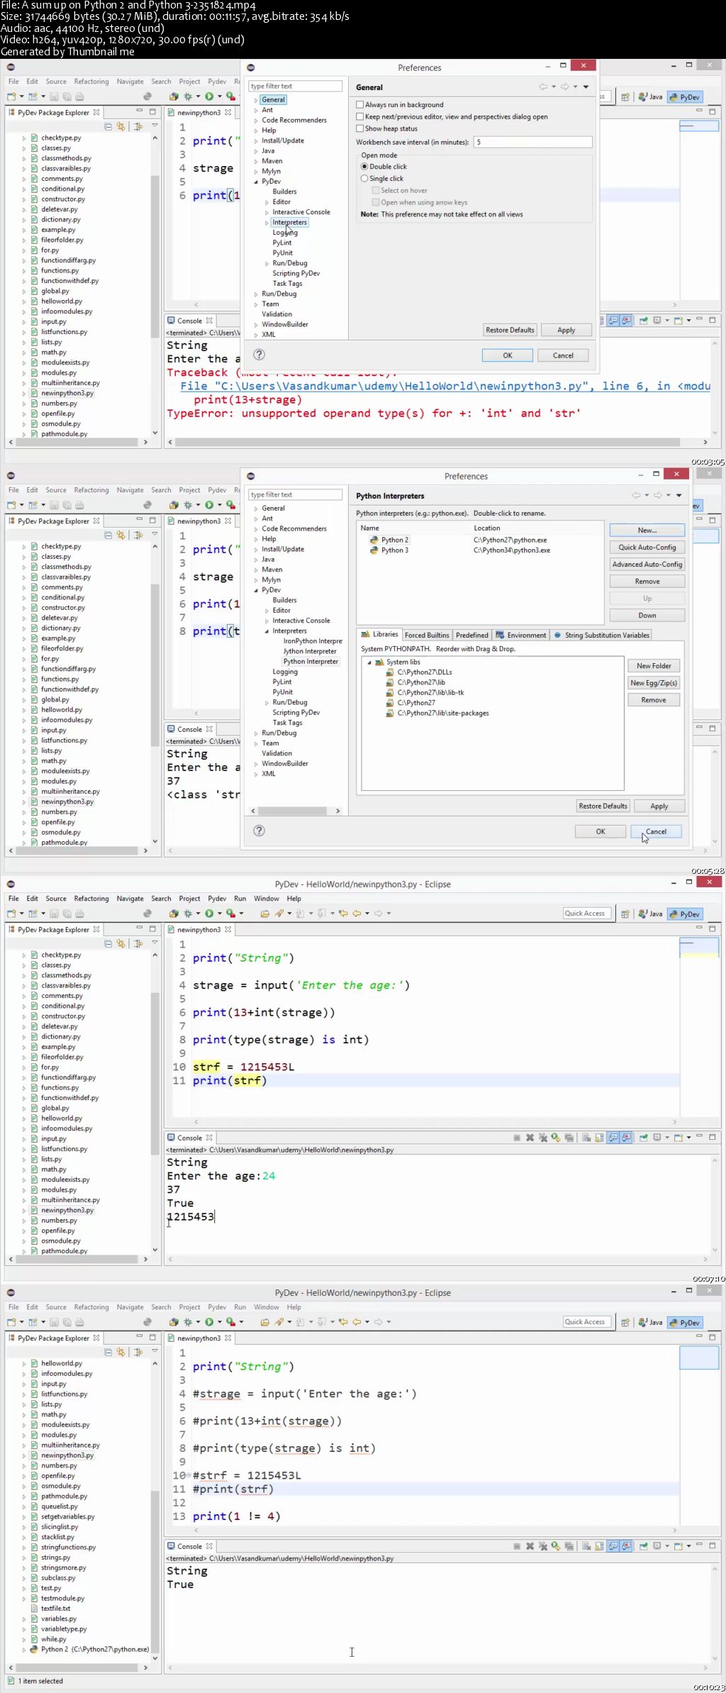Open view menu arrow in General preferences header
The height and width of the screenshot is (1693, 726).
[586, 87]
